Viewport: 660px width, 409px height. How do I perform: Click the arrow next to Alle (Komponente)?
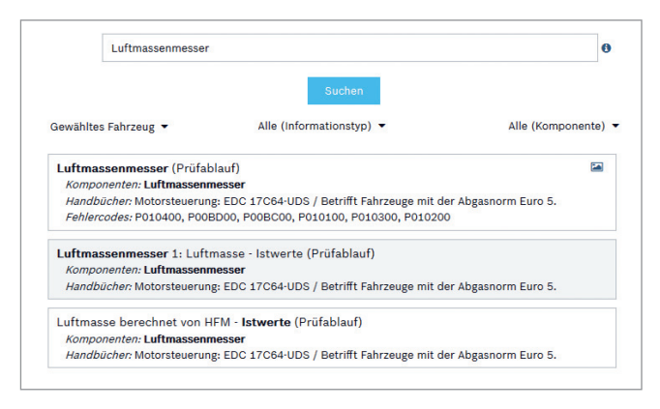615,126
